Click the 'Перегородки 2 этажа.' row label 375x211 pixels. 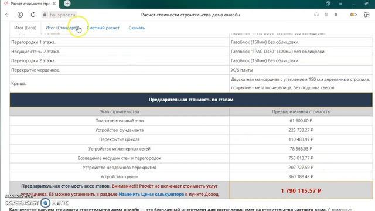click(33, 60)
